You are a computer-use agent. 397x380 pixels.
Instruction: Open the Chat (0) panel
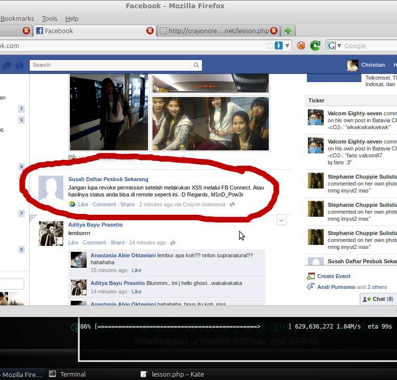point(378,299)
